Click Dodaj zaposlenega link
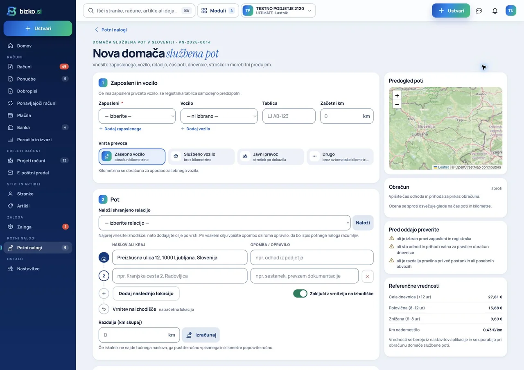Image resolution: width=524 pixels, height=370 pixels. [x=120, y=129]
